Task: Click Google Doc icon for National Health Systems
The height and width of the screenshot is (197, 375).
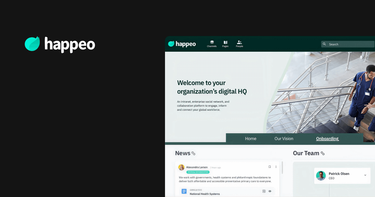Action: pyautogui.click(x=184, y=191)
